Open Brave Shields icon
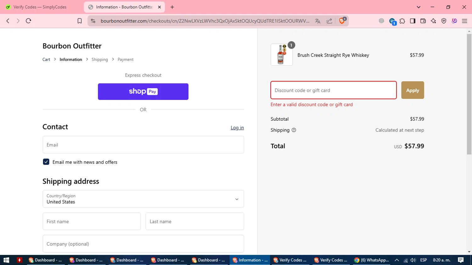Image resolution: width=472 pixels, height=265 pixels. coord(342,21)
